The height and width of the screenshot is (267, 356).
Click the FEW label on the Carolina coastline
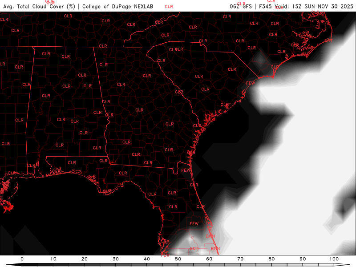pos(251,83)
